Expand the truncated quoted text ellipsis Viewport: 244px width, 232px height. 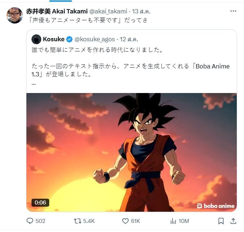coord(34,84)
